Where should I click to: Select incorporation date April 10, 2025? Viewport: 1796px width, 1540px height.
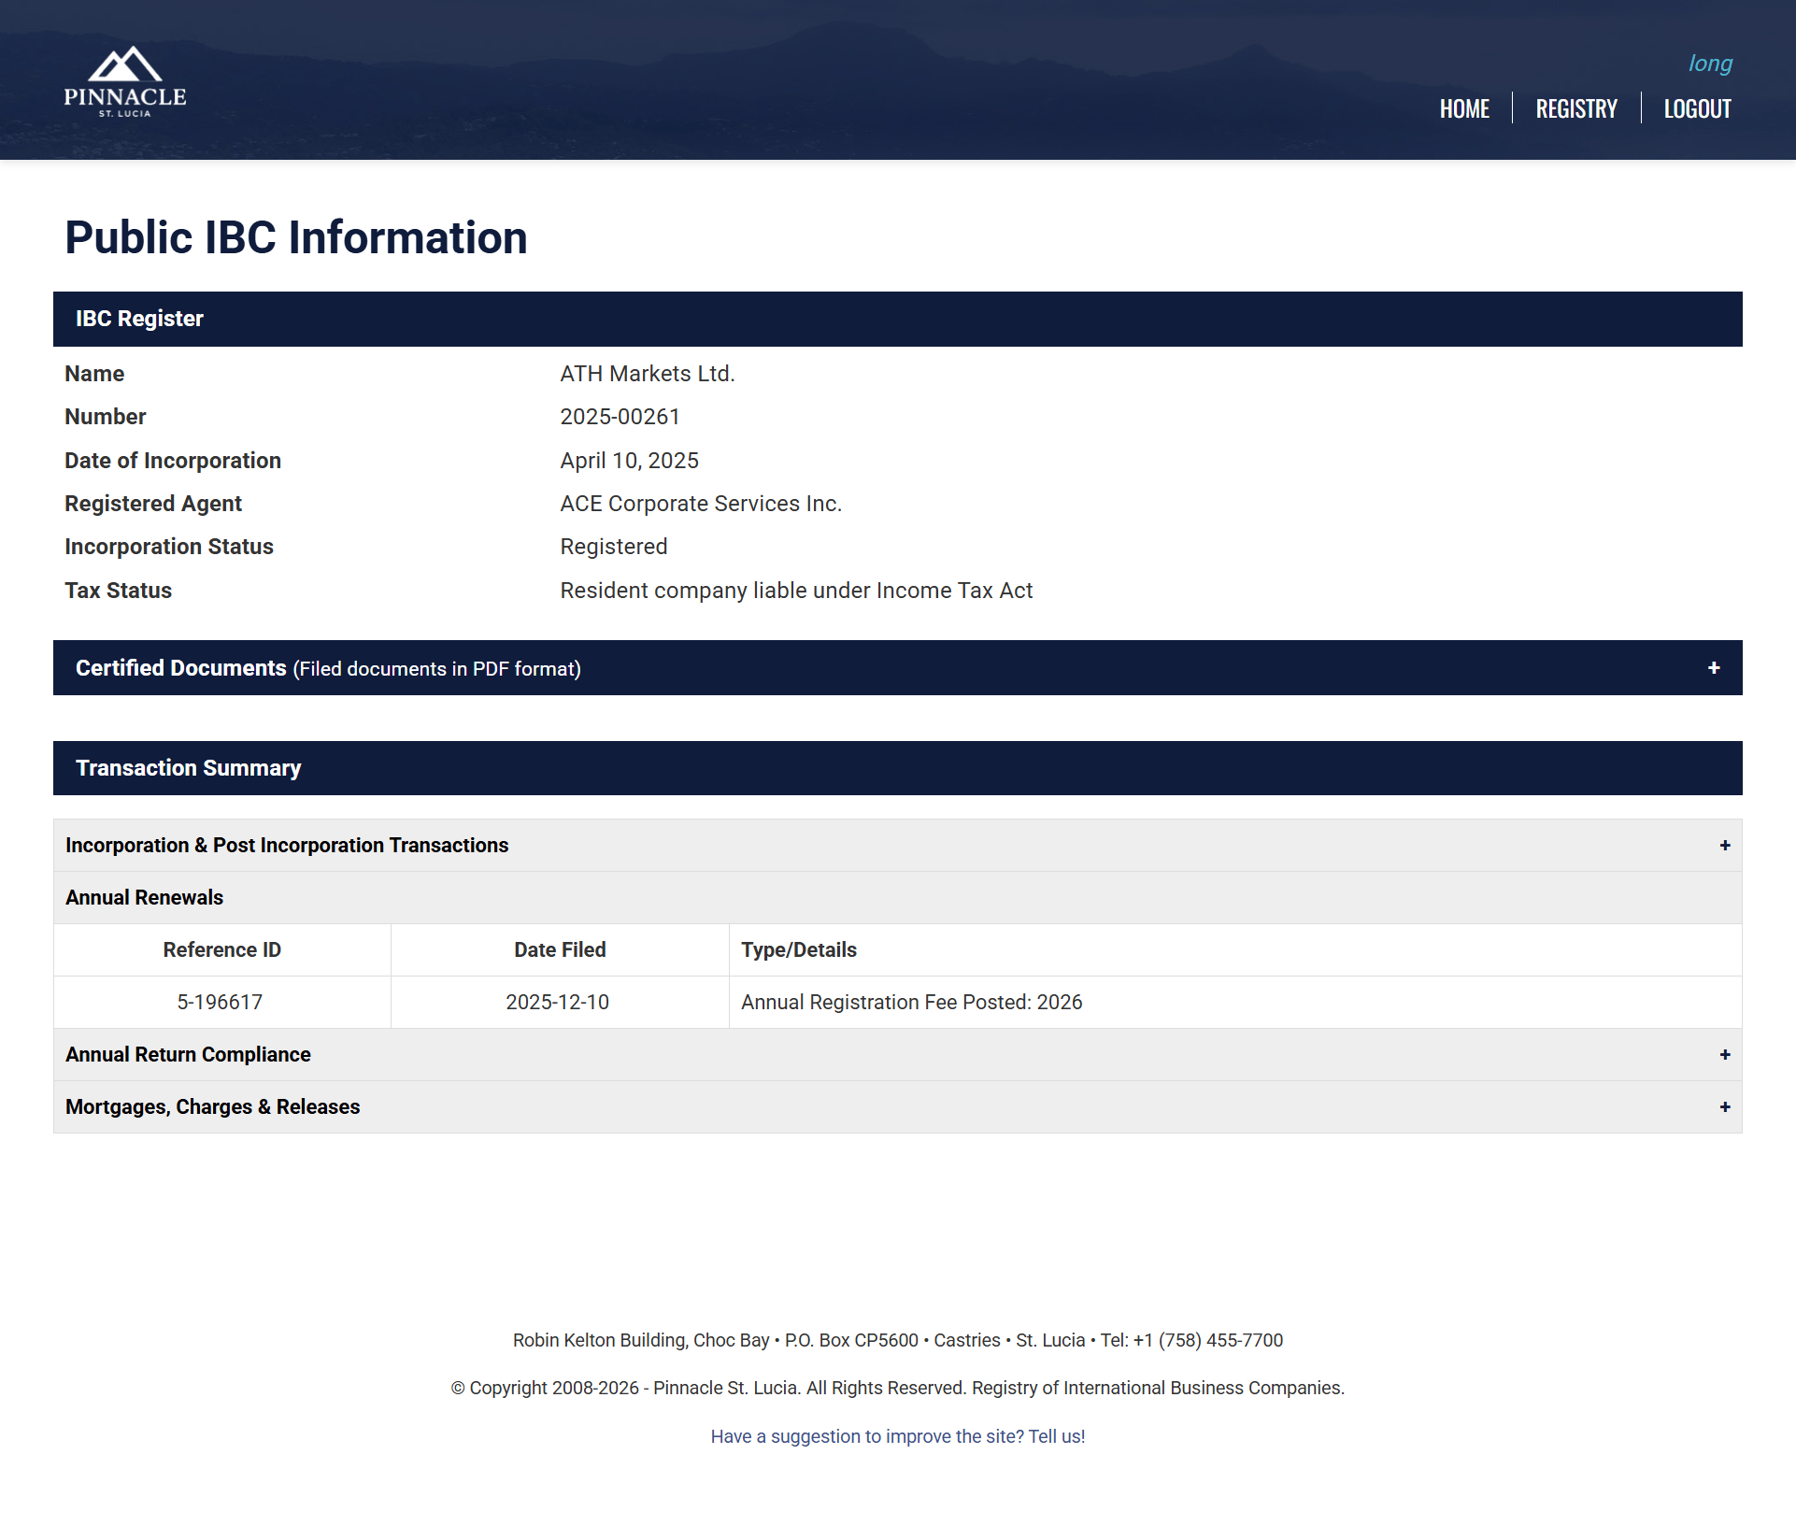point(630,461)
